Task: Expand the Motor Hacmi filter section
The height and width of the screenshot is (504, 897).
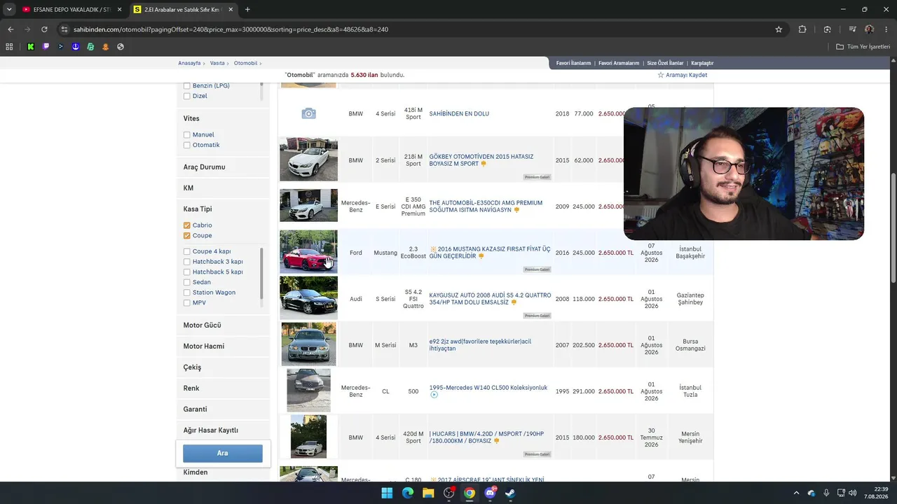Action: [x=223, y=346]
